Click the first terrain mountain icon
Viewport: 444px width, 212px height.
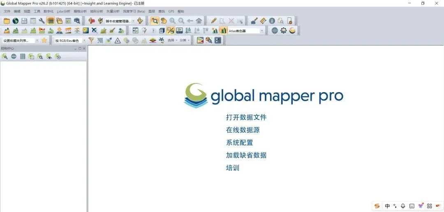[x=7, y=30]
